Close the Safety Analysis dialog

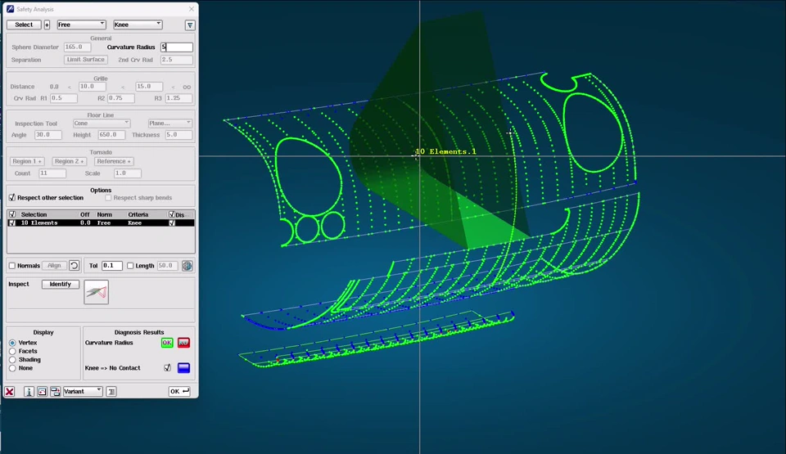[192, 9]
